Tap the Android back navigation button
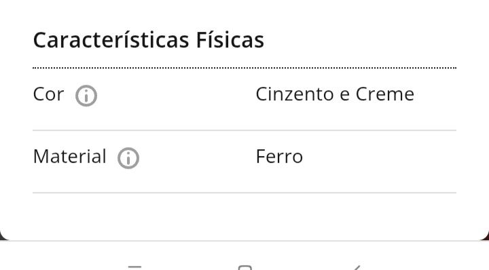The height and width of the screenshot is (270, 489). [357, 267]
